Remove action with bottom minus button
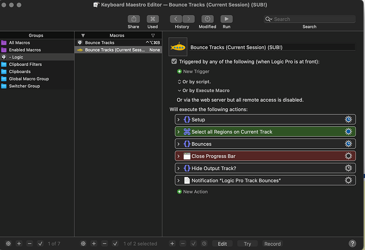Screen dimensions: 365x250 [x=182, y=244]
